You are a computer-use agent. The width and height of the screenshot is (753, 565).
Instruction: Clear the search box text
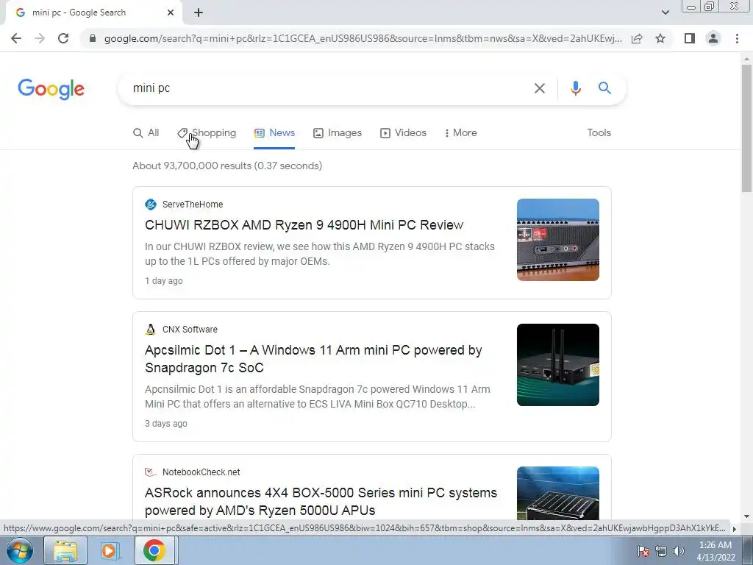(539, 88)
